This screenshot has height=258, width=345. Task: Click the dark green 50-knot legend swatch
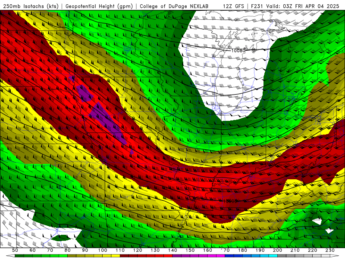(19, 255)
